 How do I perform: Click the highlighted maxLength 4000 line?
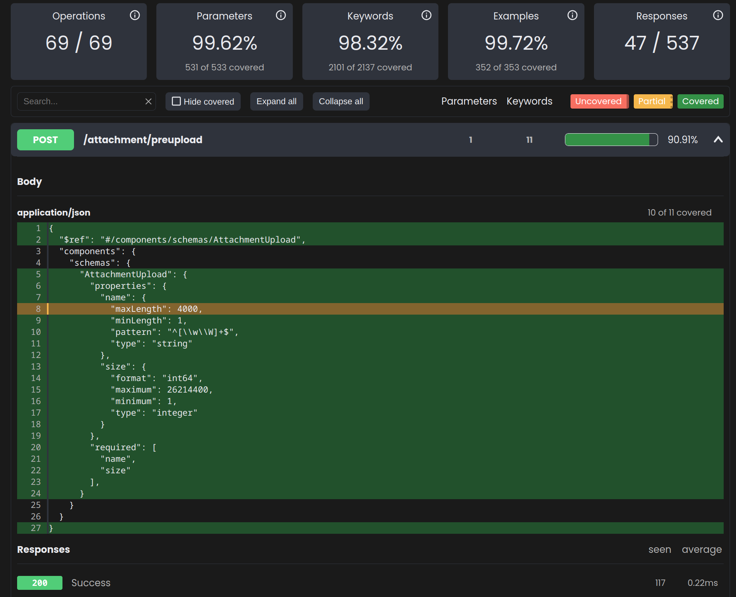click(370, 309)
